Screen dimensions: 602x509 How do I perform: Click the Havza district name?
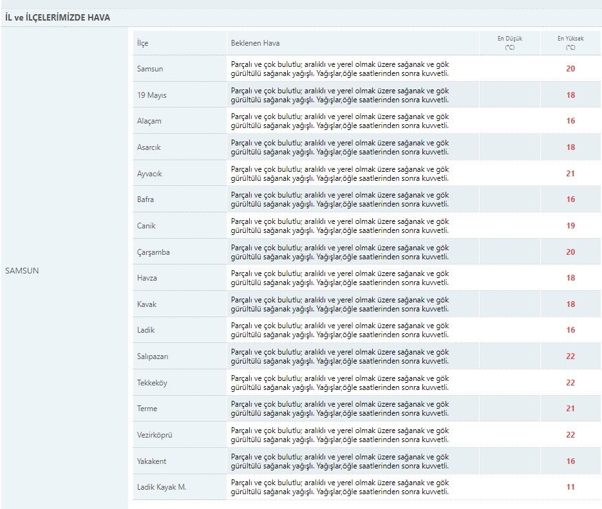147,278
